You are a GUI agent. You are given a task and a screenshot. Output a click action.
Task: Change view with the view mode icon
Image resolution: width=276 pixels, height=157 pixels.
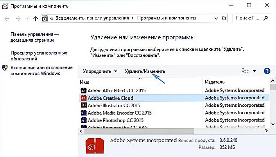[x=245, y=71]
